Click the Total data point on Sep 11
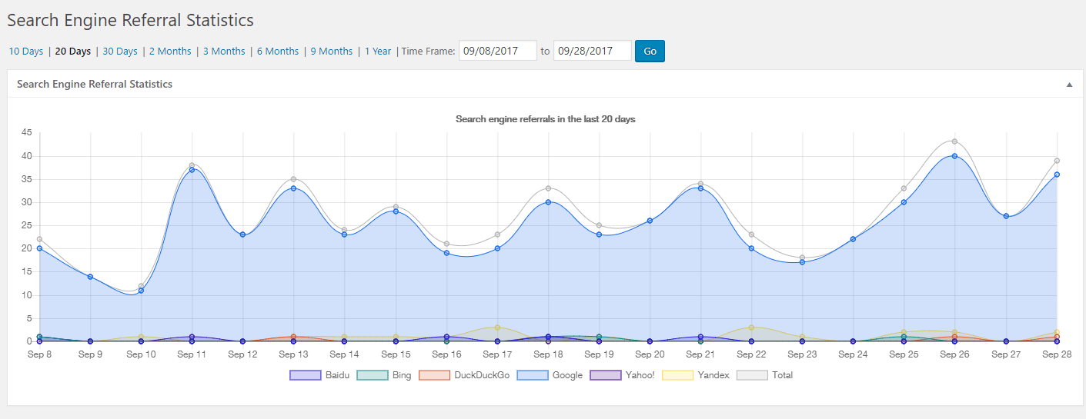1086x419 pixels. [192, 165]
